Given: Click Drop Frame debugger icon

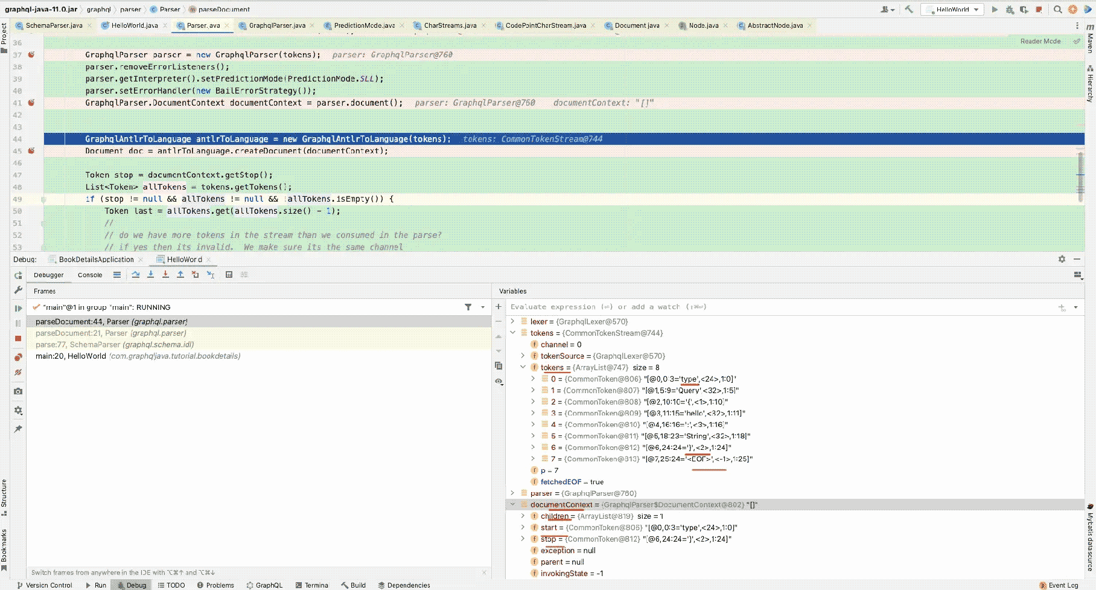Looking at the screenshot, I should (x=195, y=275).
